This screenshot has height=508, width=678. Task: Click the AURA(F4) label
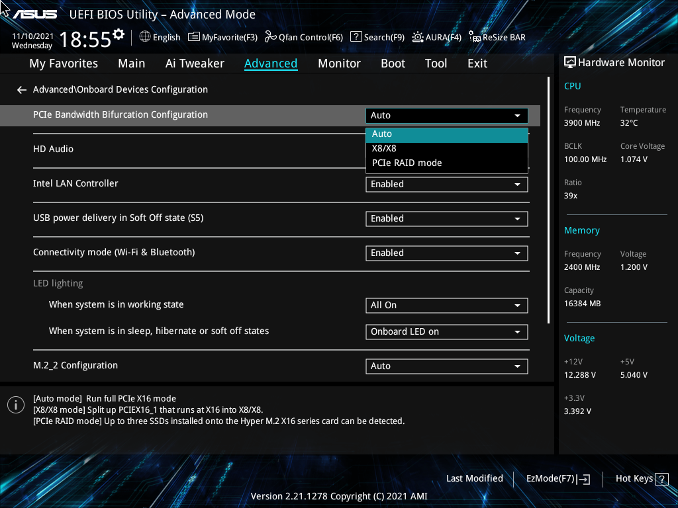tap(443, 38)
